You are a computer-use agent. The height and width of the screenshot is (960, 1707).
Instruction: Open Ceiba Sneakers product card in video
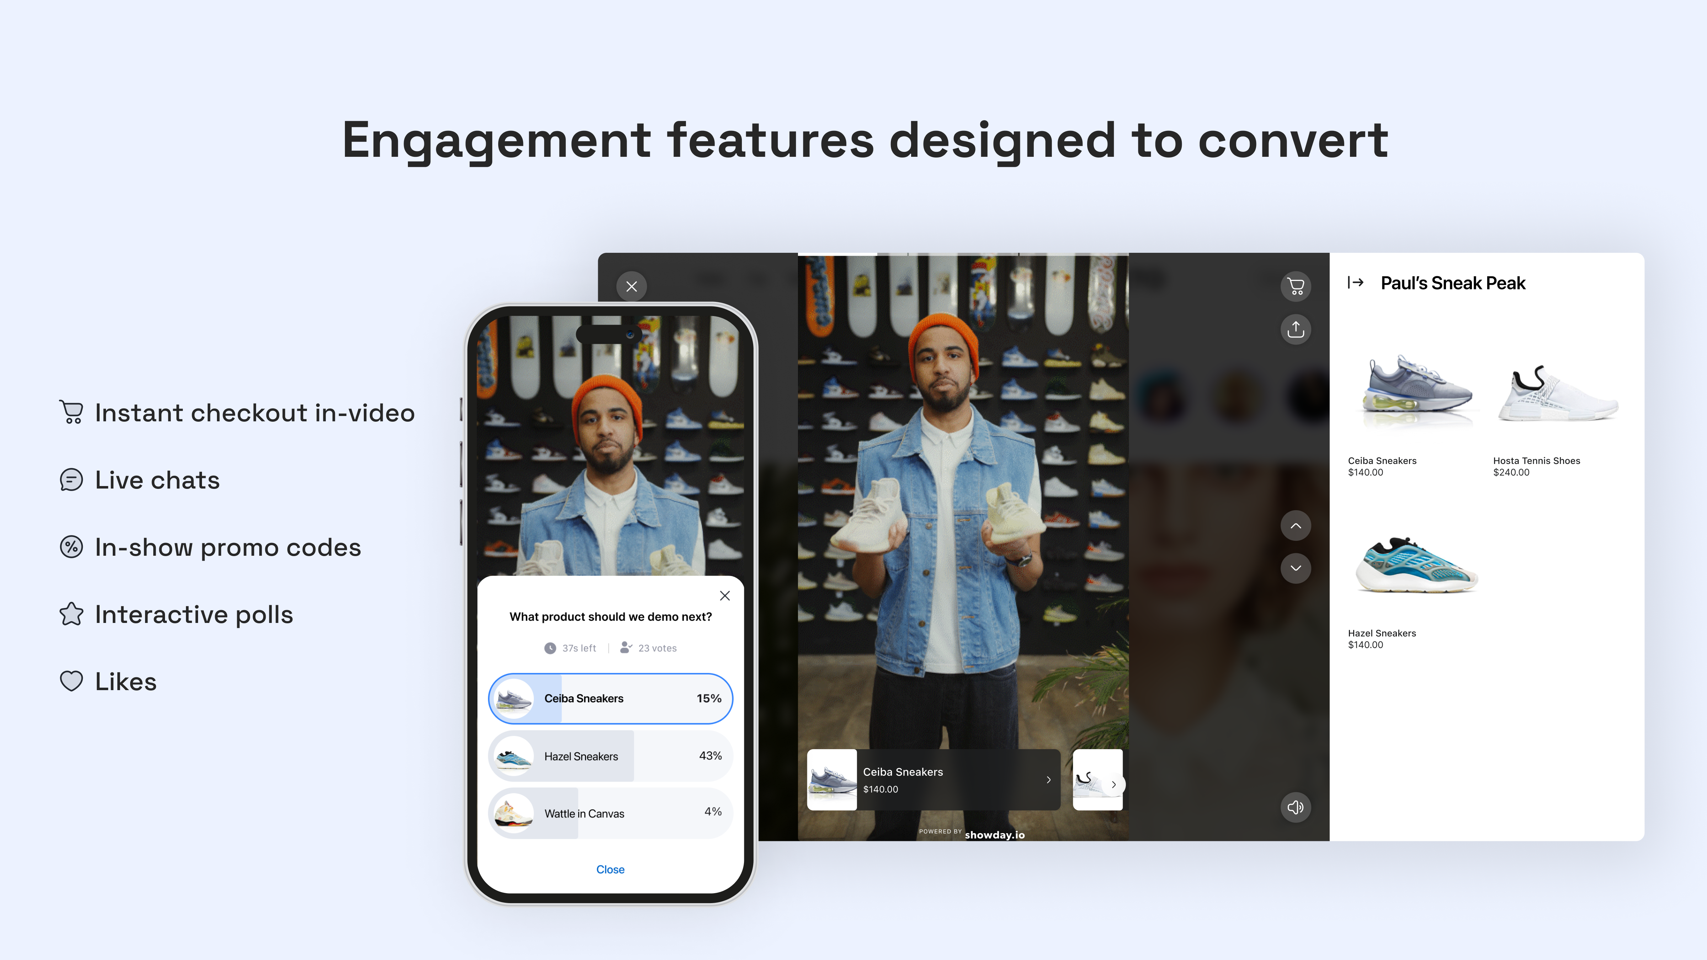(x=933, y=780)
